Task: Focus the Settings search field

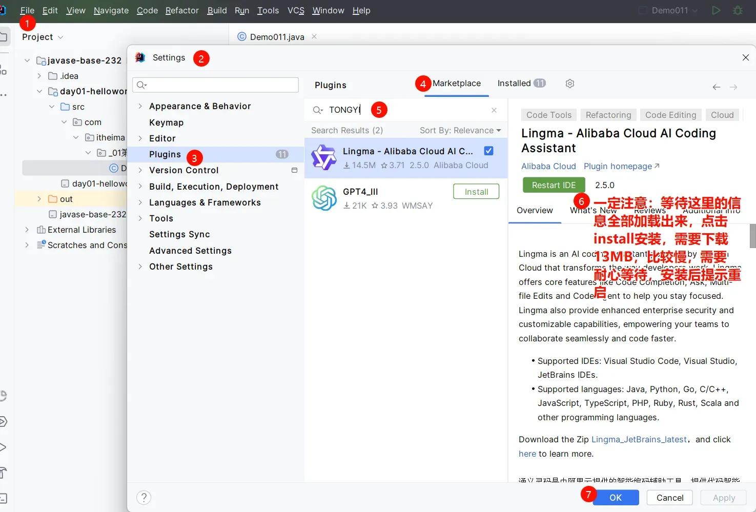Action: click(215, 85)
